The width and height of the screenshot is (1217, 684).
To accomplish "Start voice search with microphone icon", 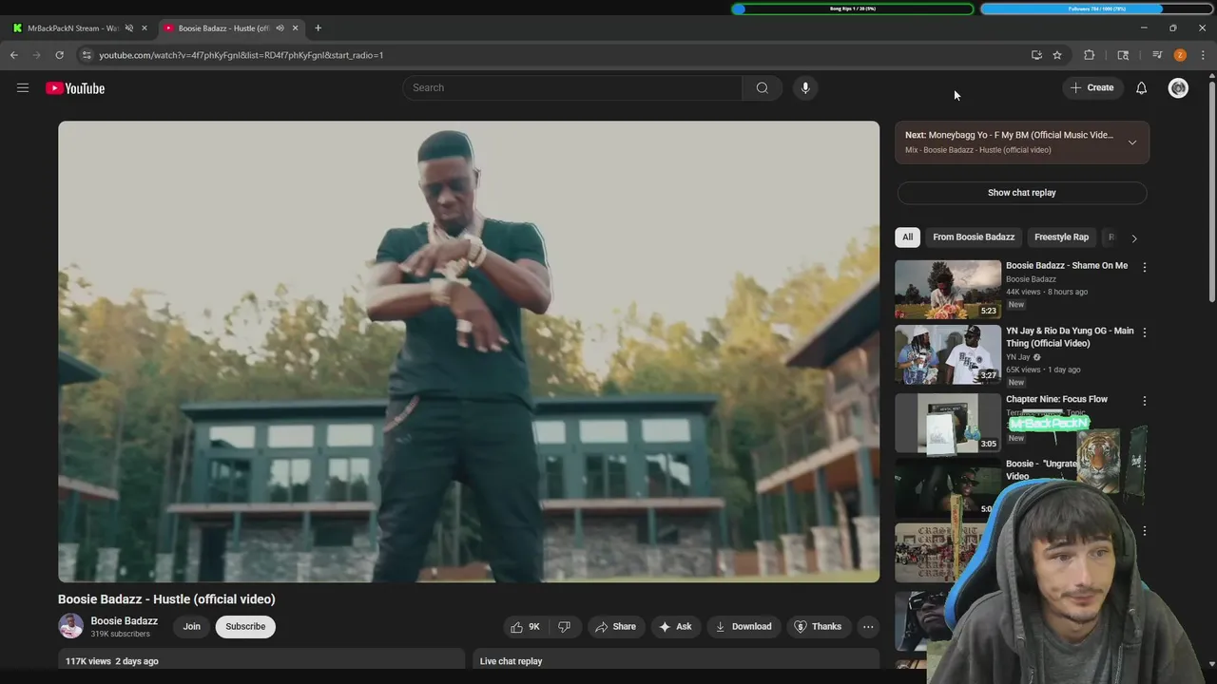I will [x=805, y=87].
